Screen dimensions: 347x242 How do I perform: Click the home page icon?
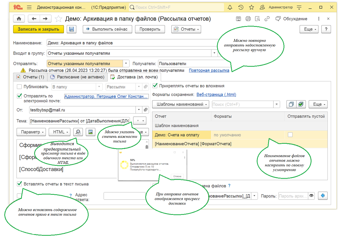19,19
